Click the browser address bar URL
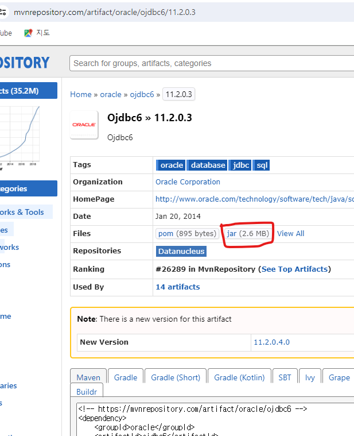 click(104, 12)
